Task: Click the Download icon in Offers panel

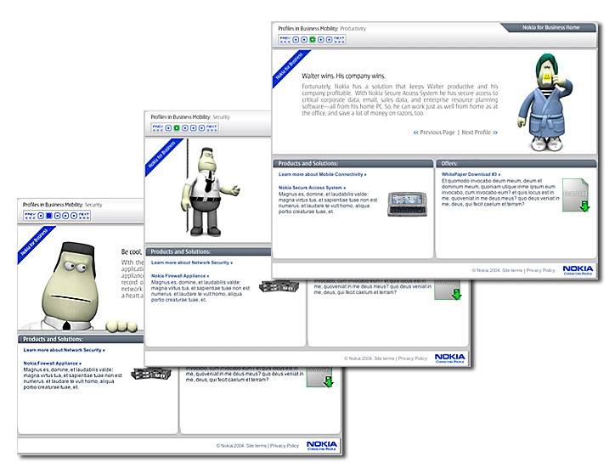Action: click(x=576, y=195)
